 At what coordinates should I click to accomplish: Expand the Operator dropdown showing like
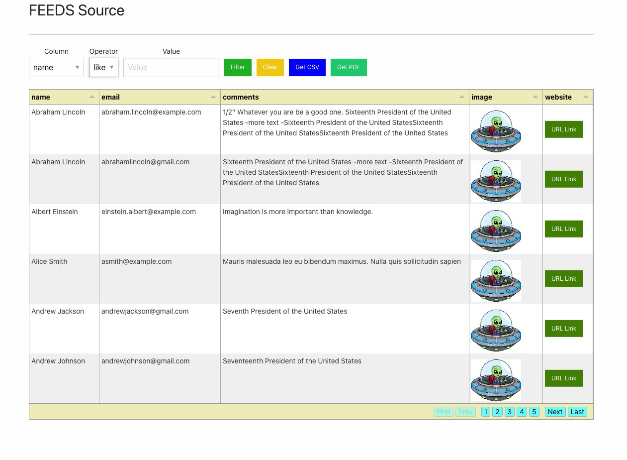click(103, 67)
